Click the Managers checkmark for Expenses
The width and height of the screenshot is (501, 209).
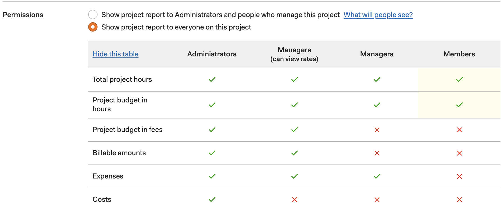(377, 176)
